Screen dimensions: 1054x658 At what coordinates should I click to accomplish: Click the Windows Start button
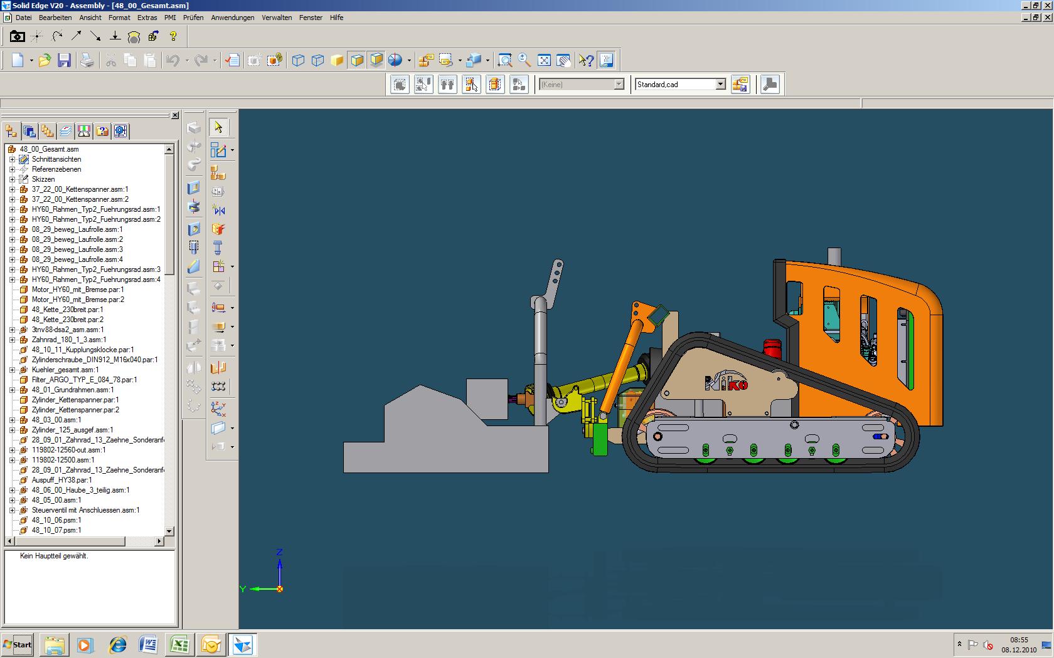click(x=18, y=644)
